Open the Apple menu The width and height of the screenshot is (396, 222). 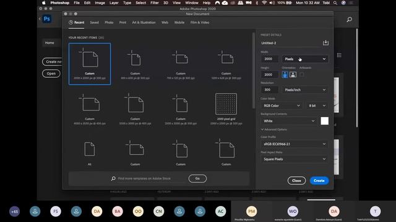click(44, 2)
